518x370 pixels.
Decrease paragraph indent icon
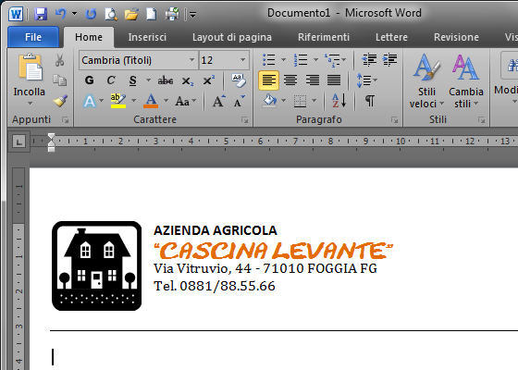tap(369, 60)
